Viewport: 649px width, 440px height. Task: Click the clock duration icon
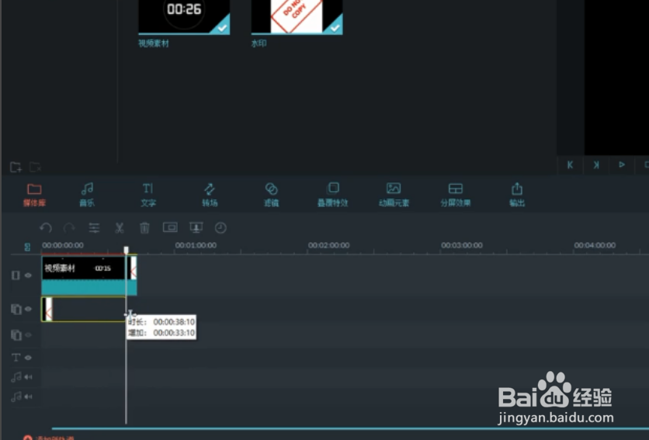pos(220,227)
